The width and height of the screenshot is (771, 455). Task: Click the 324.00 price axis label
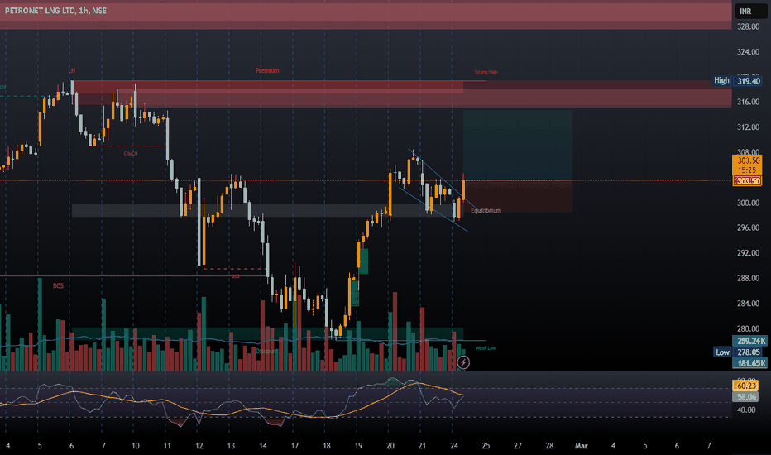(748, 51)
